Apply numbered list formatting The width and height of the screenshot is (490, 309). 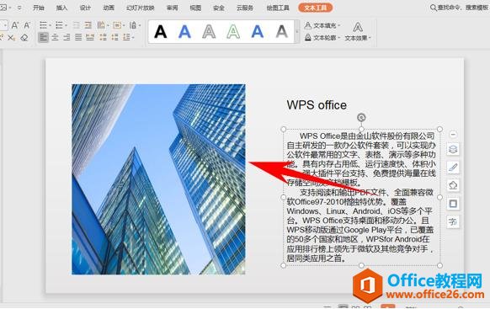tap(59, 25)
